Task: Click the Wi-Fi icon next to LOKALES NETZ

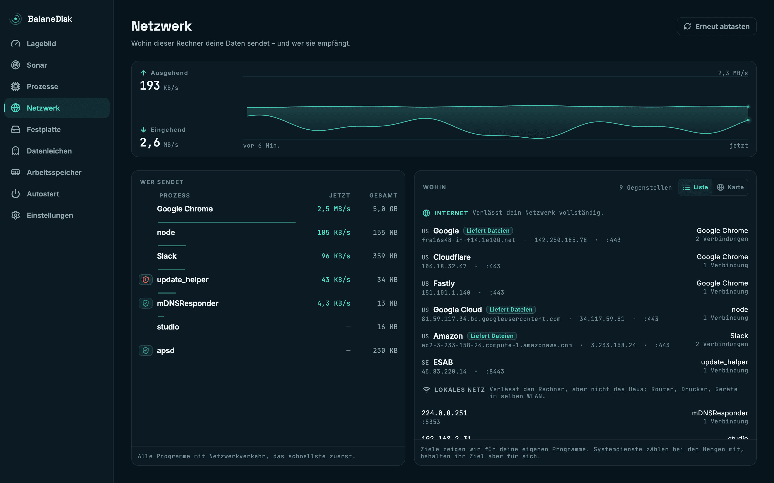Action: tap(426, 389)
